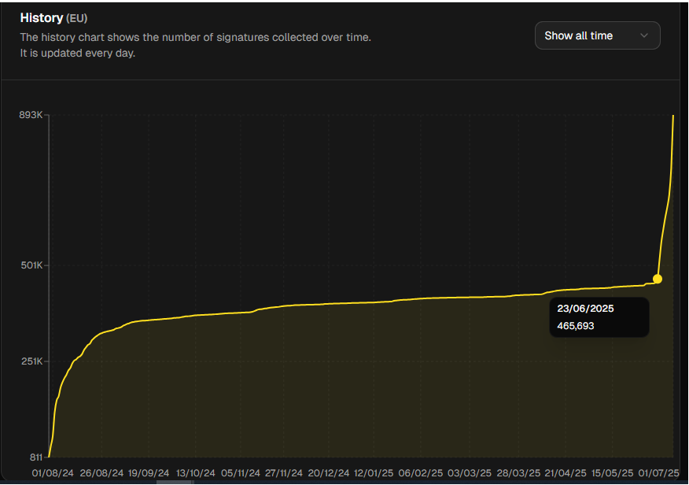The width and height of the screenshot is (689, 485).
Task: Click the 13/10/24 x-axis date
Action: [196, 473]
